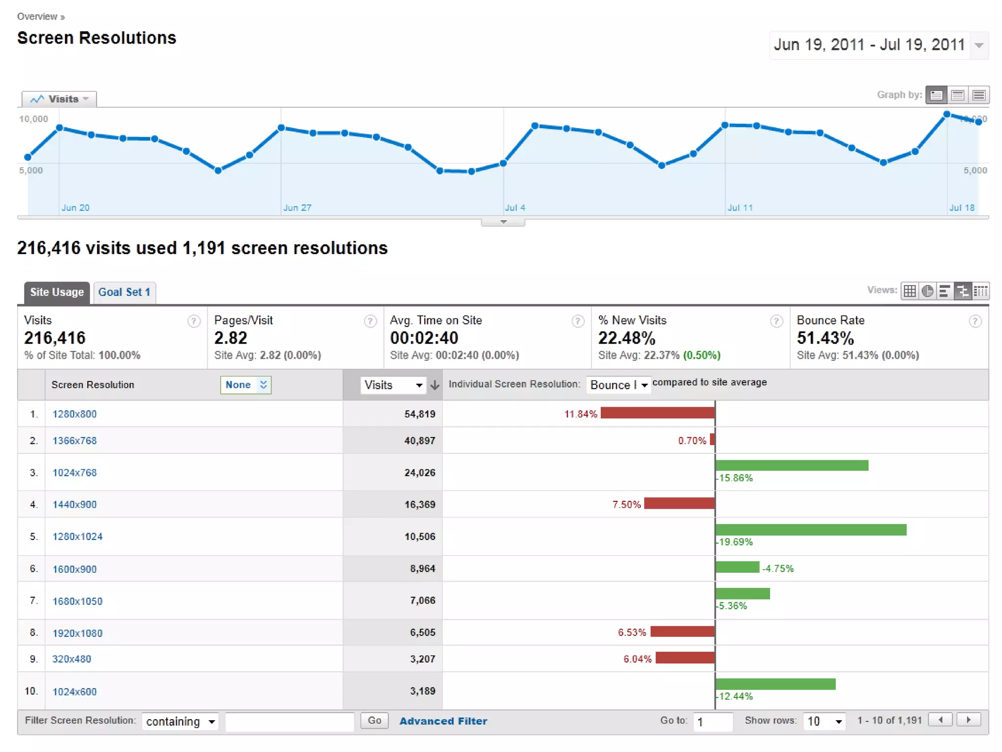Click the Advanced Filter link

click(x=443, y=721)
